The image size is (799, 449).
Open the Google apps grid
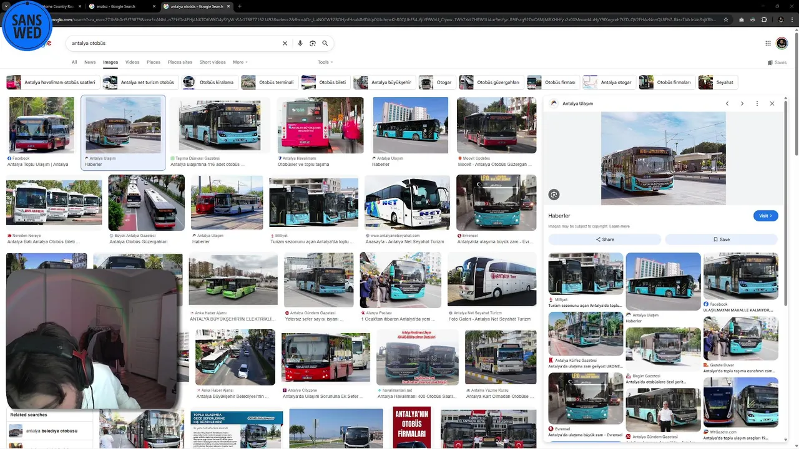(x=768, y=43)
